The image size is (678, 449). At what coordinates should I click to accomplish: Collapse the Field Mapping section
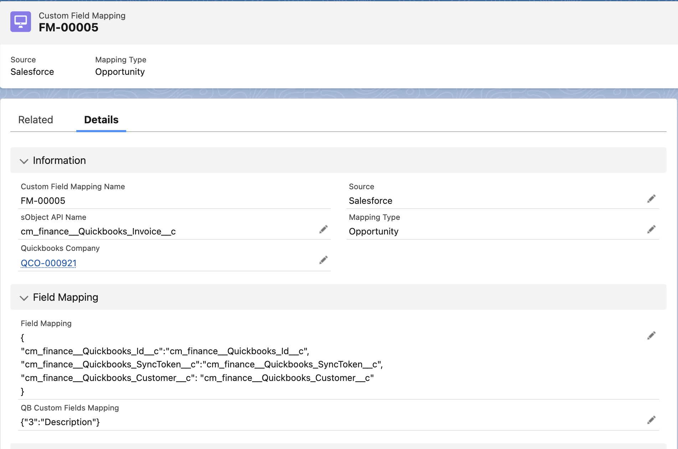pos(24,298)
